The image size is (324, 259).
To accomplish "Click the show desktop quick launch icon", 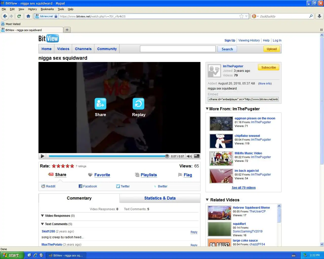I will [29, 255].
